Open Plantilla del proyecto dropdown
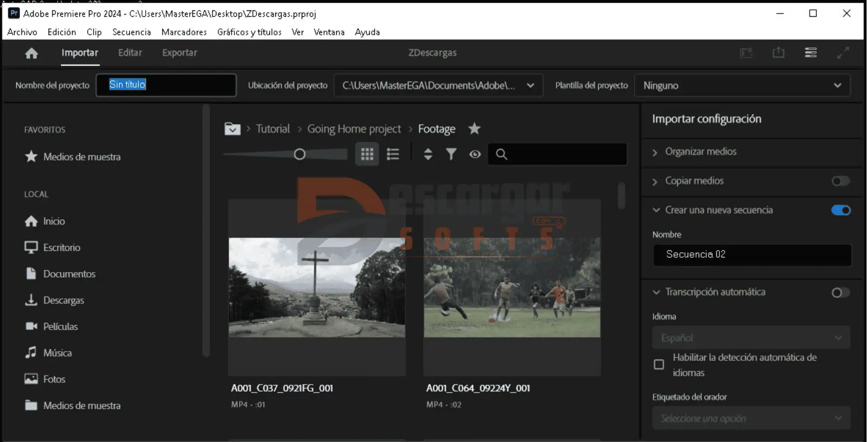 click(742, 85)
